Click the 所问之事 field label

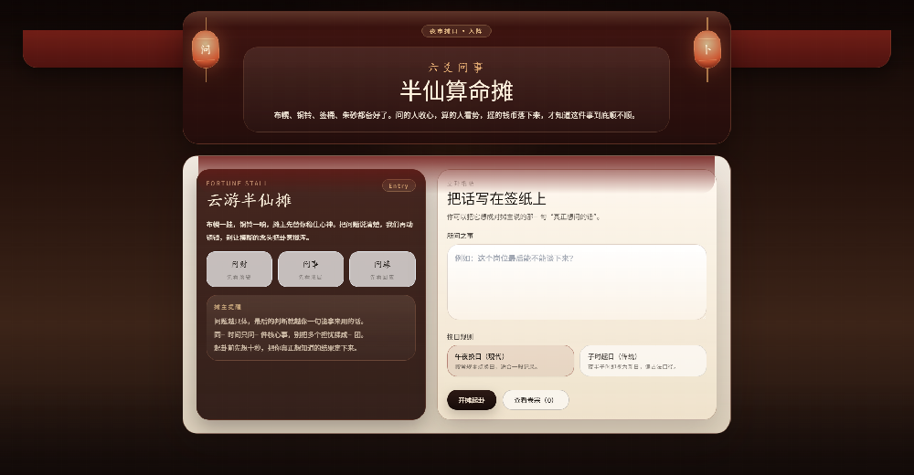click(x=460, y=236)
